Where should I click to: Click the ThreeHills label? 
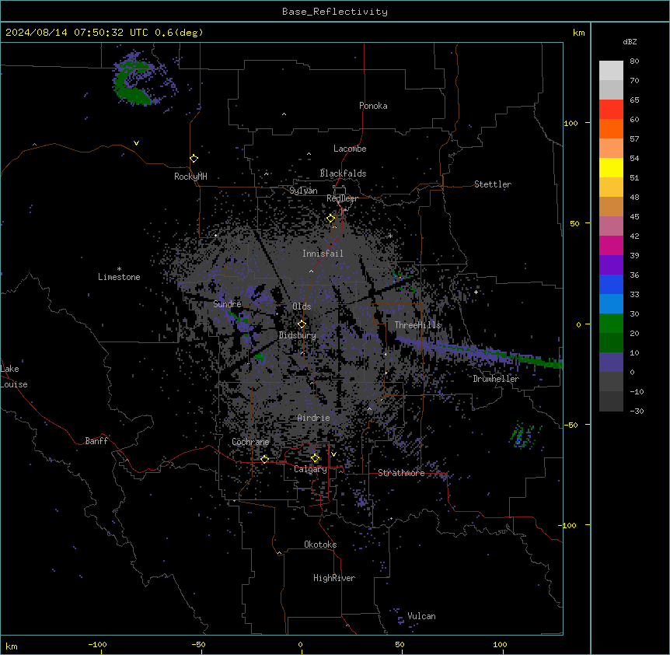418,325
